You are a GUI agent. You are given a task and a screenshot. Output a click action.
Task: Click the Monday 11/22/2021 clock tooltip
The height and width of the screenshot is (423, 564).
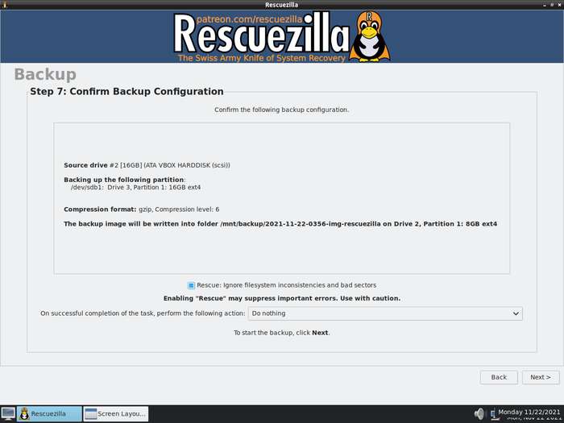pos(529,412)
